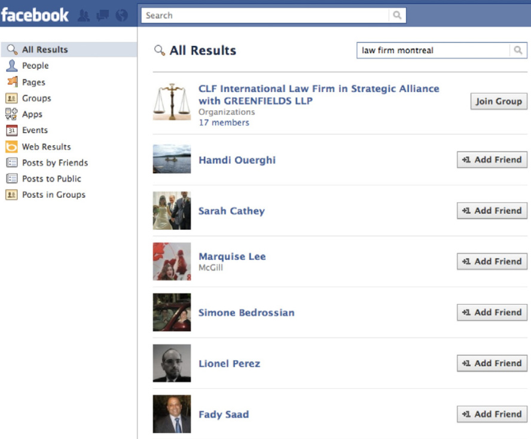Image resolution: width=531 pixels, height=439 pixels.
Task: Select Posts by Friends filter label
Action: click(55, 162)
